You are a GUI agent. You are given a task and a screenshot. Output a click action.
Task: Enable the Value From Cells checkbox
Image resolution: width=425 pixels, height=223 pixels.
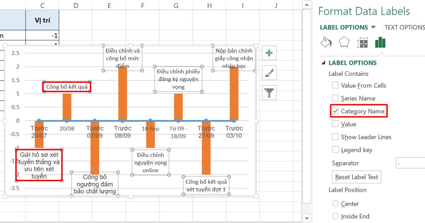click(x=334, y=85)
